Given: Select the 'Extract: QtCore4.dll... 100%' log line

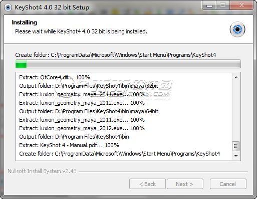Looking at the screenshot, I should pyautogui.click(x=55, y=77).
